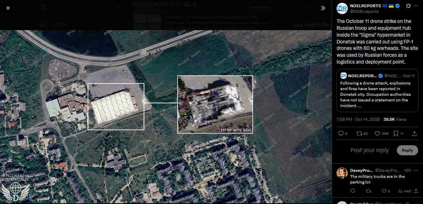Click the Oct 11 date on quoted post
Image resolution: width=423 pixels, height=204 pixels.
tap(409, 76)
